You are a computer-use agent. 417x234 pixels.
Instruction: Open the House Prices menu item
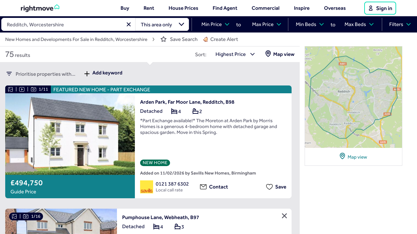[183, 8]
